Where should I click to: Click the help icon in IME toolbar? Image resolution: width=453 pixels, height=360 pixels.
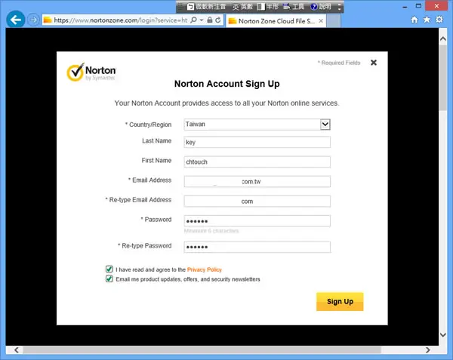tap(314, 7)
